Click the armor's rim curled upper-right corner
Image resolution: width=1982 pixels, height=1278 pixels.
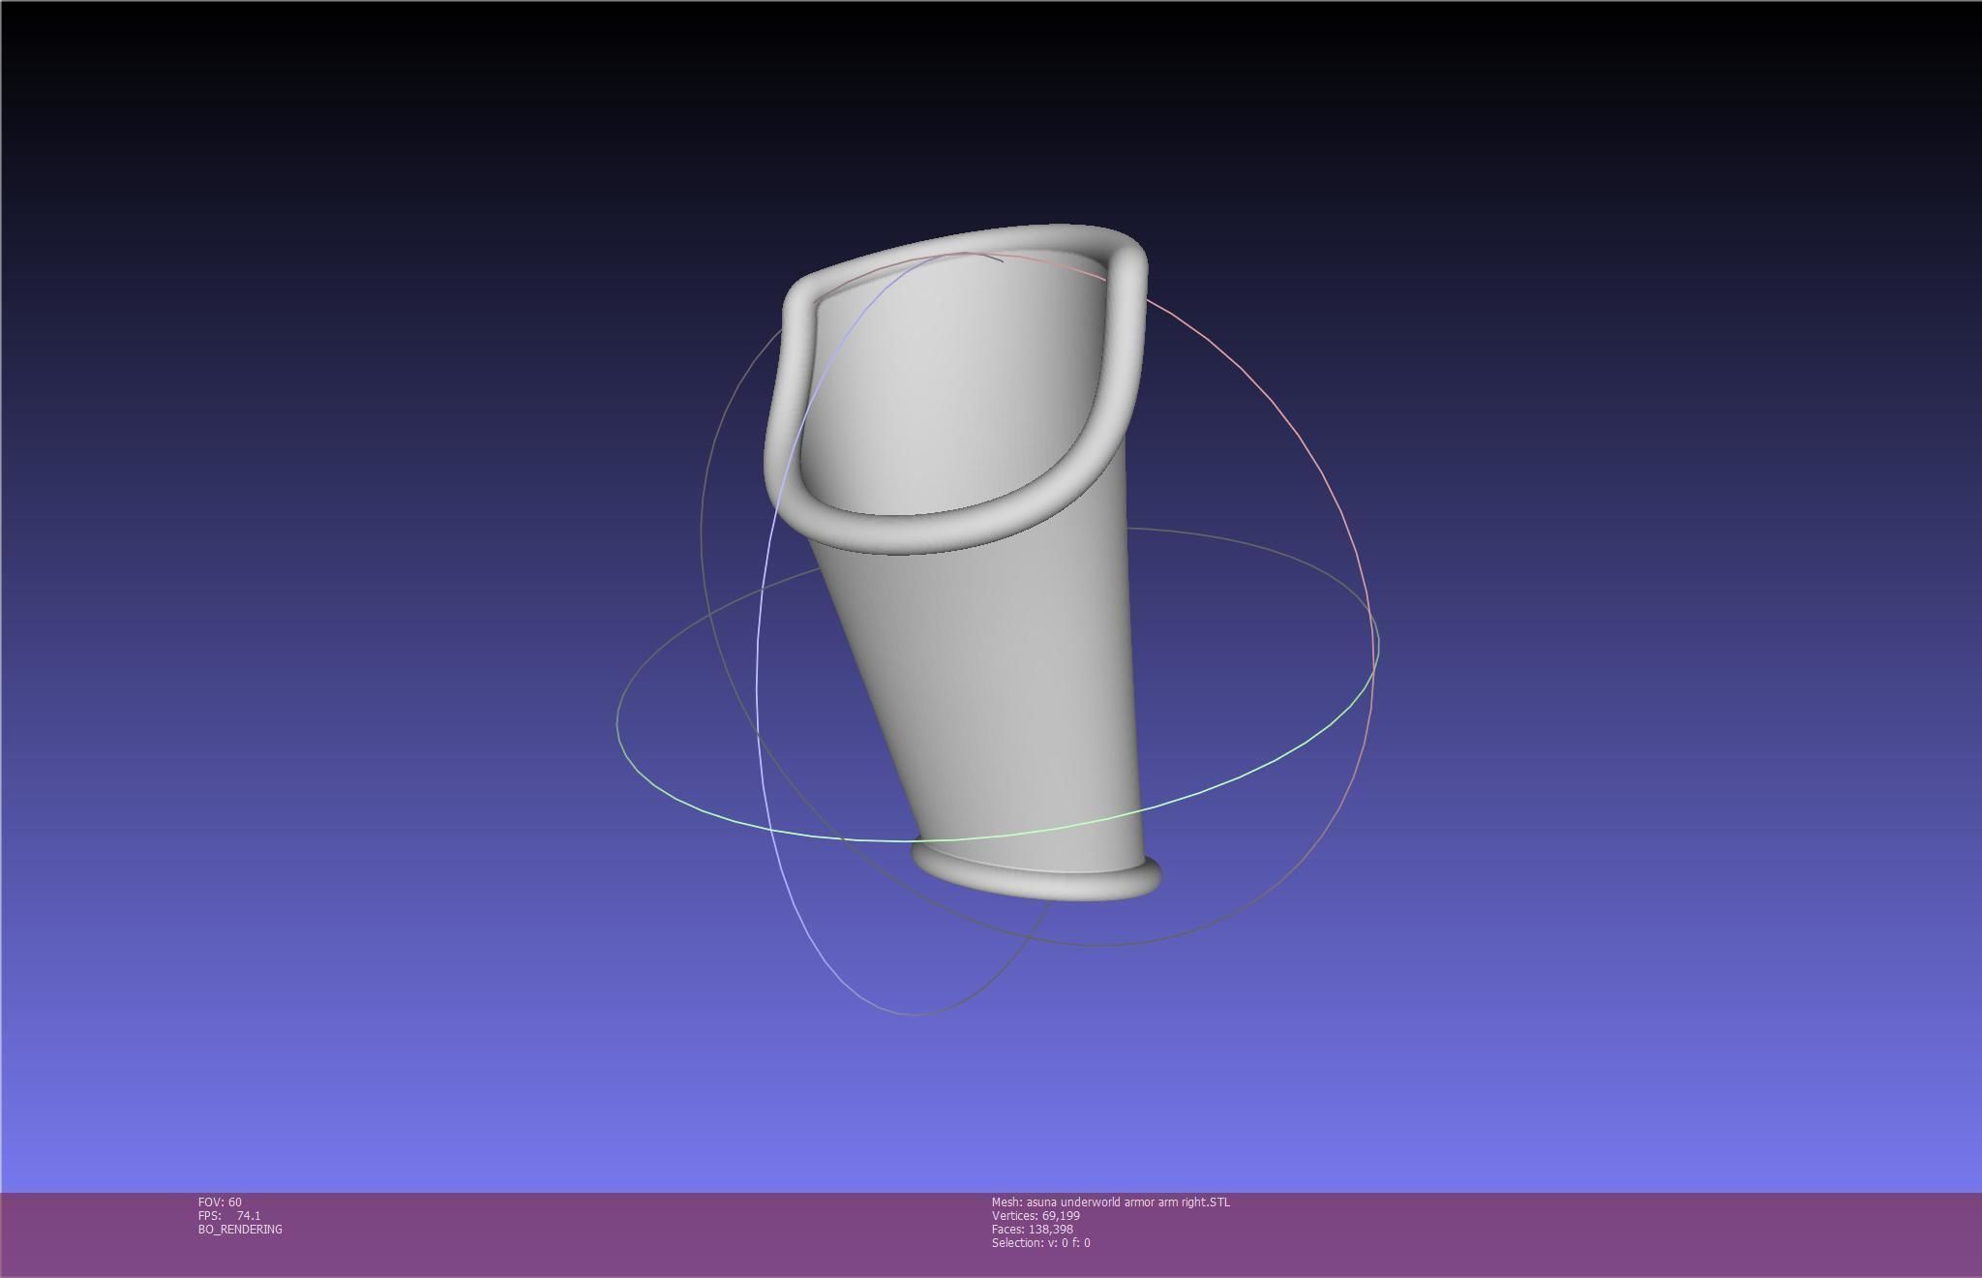pos(1127,257)
